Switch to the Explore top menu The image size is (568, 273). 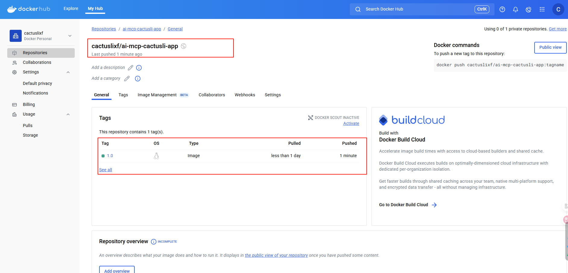[x=71, y=8]
